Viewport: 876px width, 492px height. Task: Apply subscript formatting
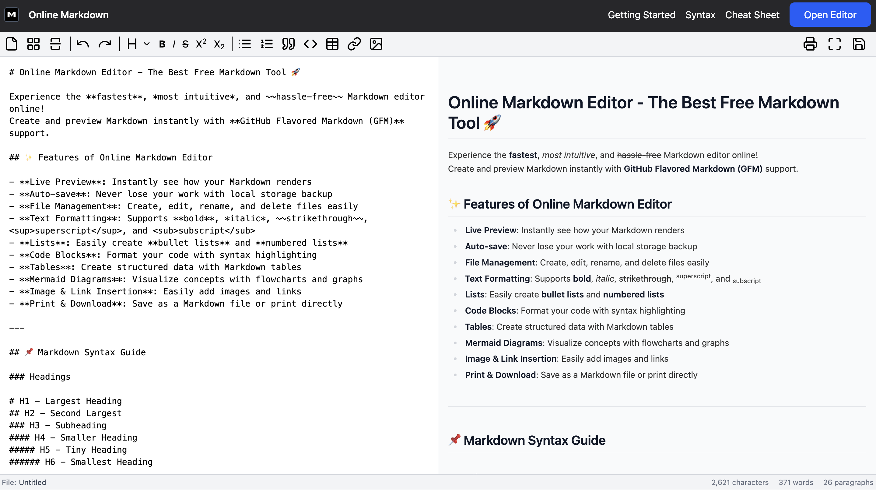click(219, 44)
